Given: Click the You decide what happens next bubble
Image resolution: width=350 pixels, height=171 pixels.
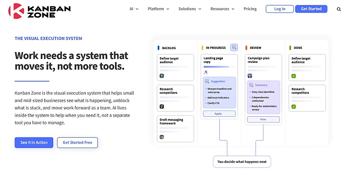Looking at the screenshot, I should 242,162.
